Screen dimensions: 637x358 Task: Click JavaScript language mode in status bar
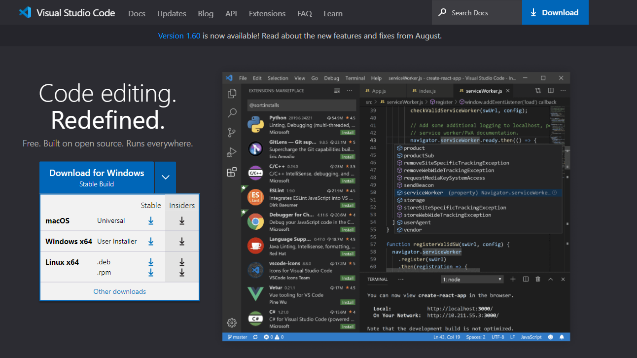pyautogui.click(x=531, y=337)
